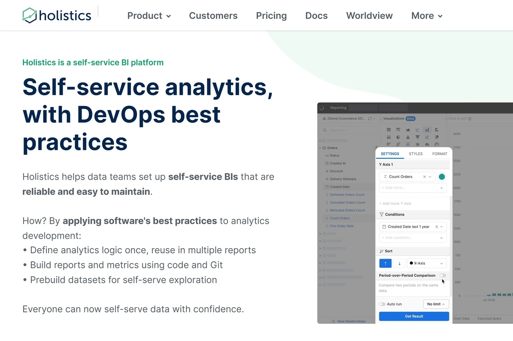This screenshot has width=513, height=341.
Task: Open the Worldview nav item
Action: (369, 16)
